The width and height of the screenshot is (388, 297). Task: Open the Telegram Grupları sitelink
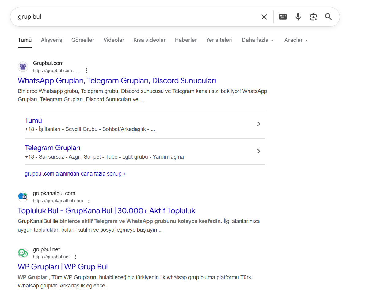coord(53,148)
